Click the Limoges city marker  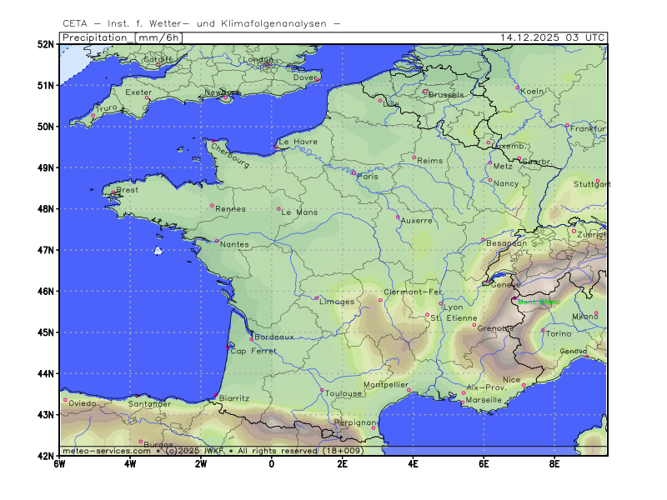316,298
